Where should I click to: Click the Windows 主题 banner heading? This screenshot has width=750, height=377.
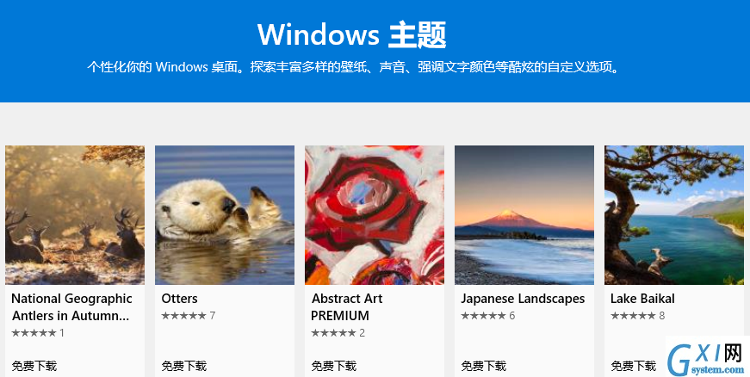point(351,34)
